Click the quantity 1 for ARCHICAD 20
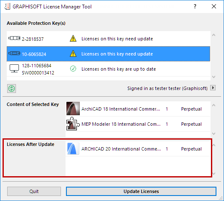The width and height of the screenshot is (224, 201). coord(167,149)
